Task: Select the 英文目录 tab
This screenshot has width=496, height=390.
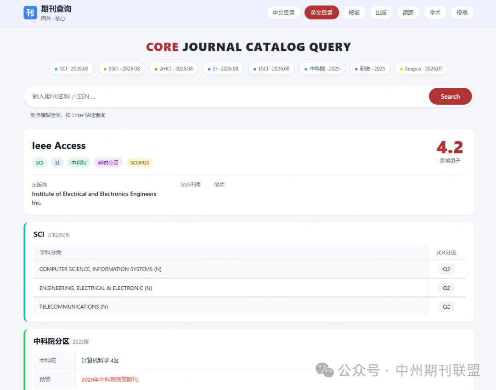Action: [x=321, y=13]
